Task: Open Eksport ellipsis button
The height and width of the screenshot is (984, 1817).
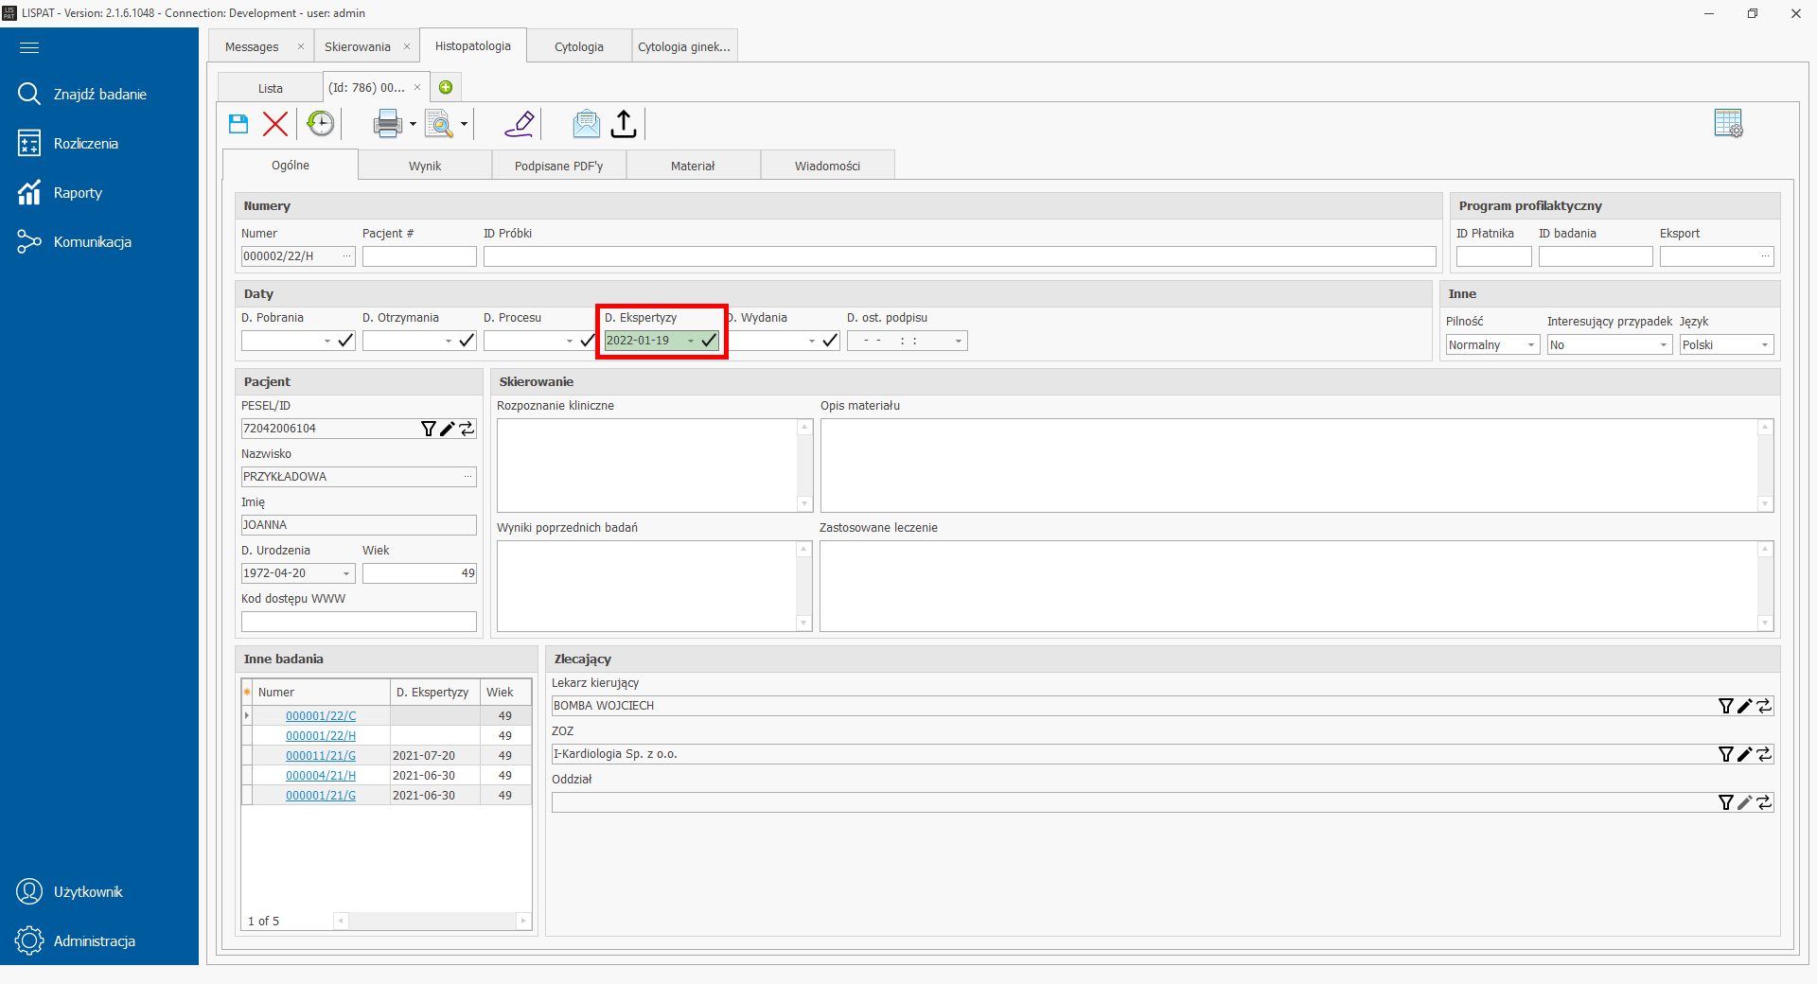Action: pos(1765,256)
